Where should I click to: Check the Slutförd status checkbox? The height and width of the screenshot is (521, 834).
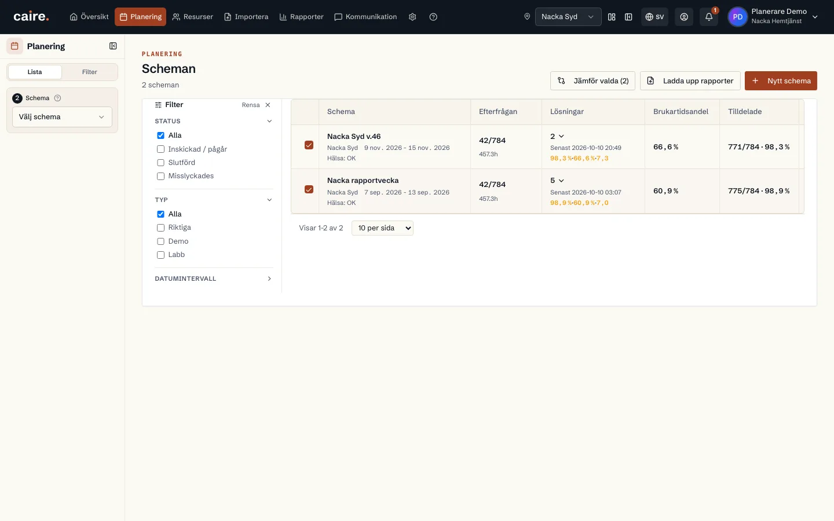click(160, 163)
